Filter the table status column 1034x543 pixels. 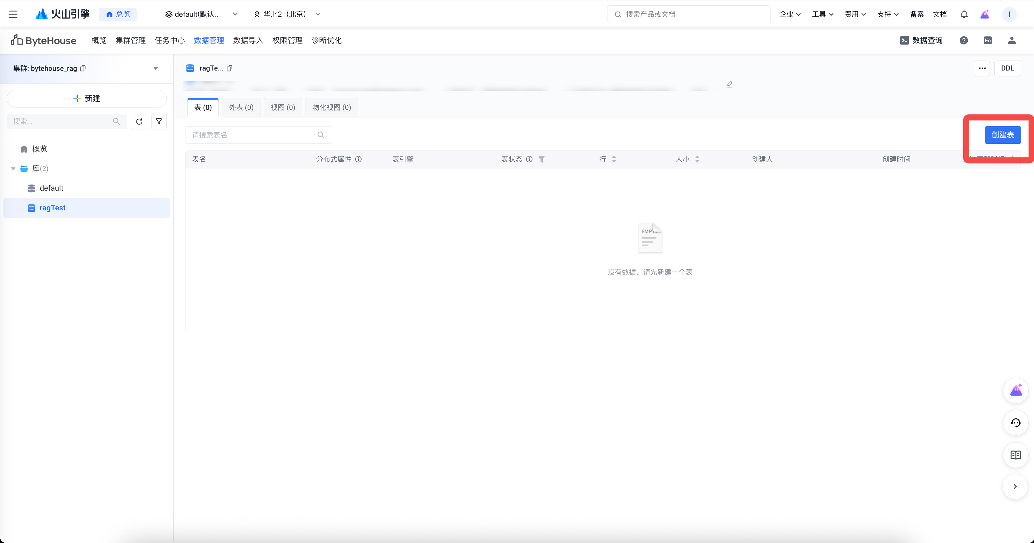(x=542, y=160)
